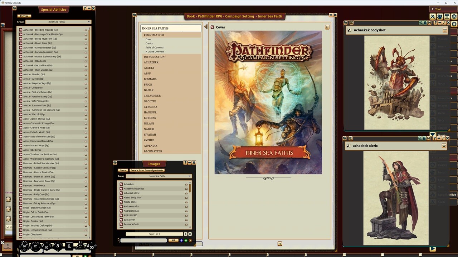Click the d20 polyhedron icon in Tool panel
The height and width of the screenshot is (257, 458).
tap(453, 17)
